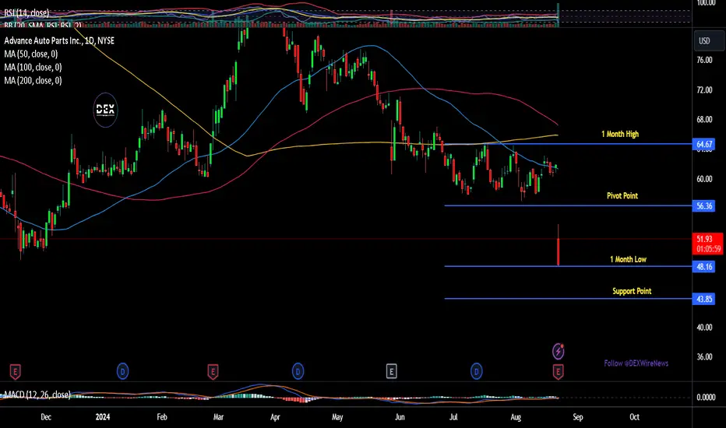This screenshot has height=428, width=726.
Task: Click the earliest earnings marker before Dec
Action: coord(16,371)
